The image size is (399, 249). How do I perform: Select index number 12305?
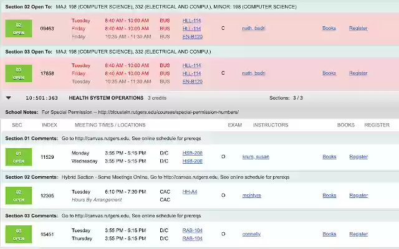click(x=47, y=195)
